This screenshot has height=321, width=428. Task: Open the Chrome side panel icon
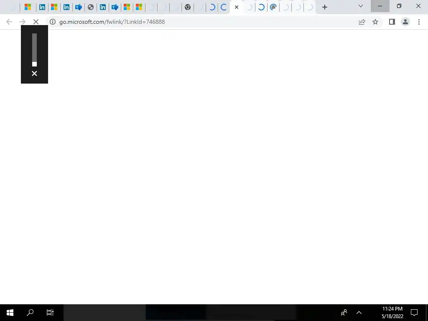(x=392, y=22)
